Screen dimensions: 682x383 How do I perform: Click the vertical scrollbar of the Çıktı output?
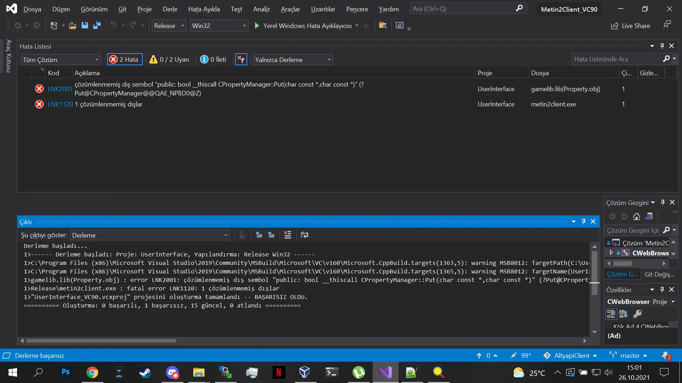coord(595,289)
